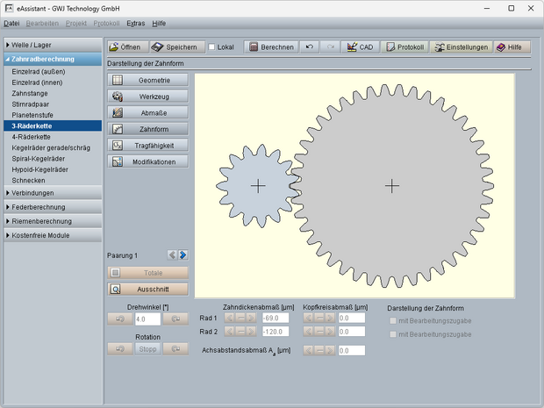This screenshot has width=544, height=408.
Task: Enable upper 'mit Bearbeitungszugabe' checkbox
Action: (392, 320)
